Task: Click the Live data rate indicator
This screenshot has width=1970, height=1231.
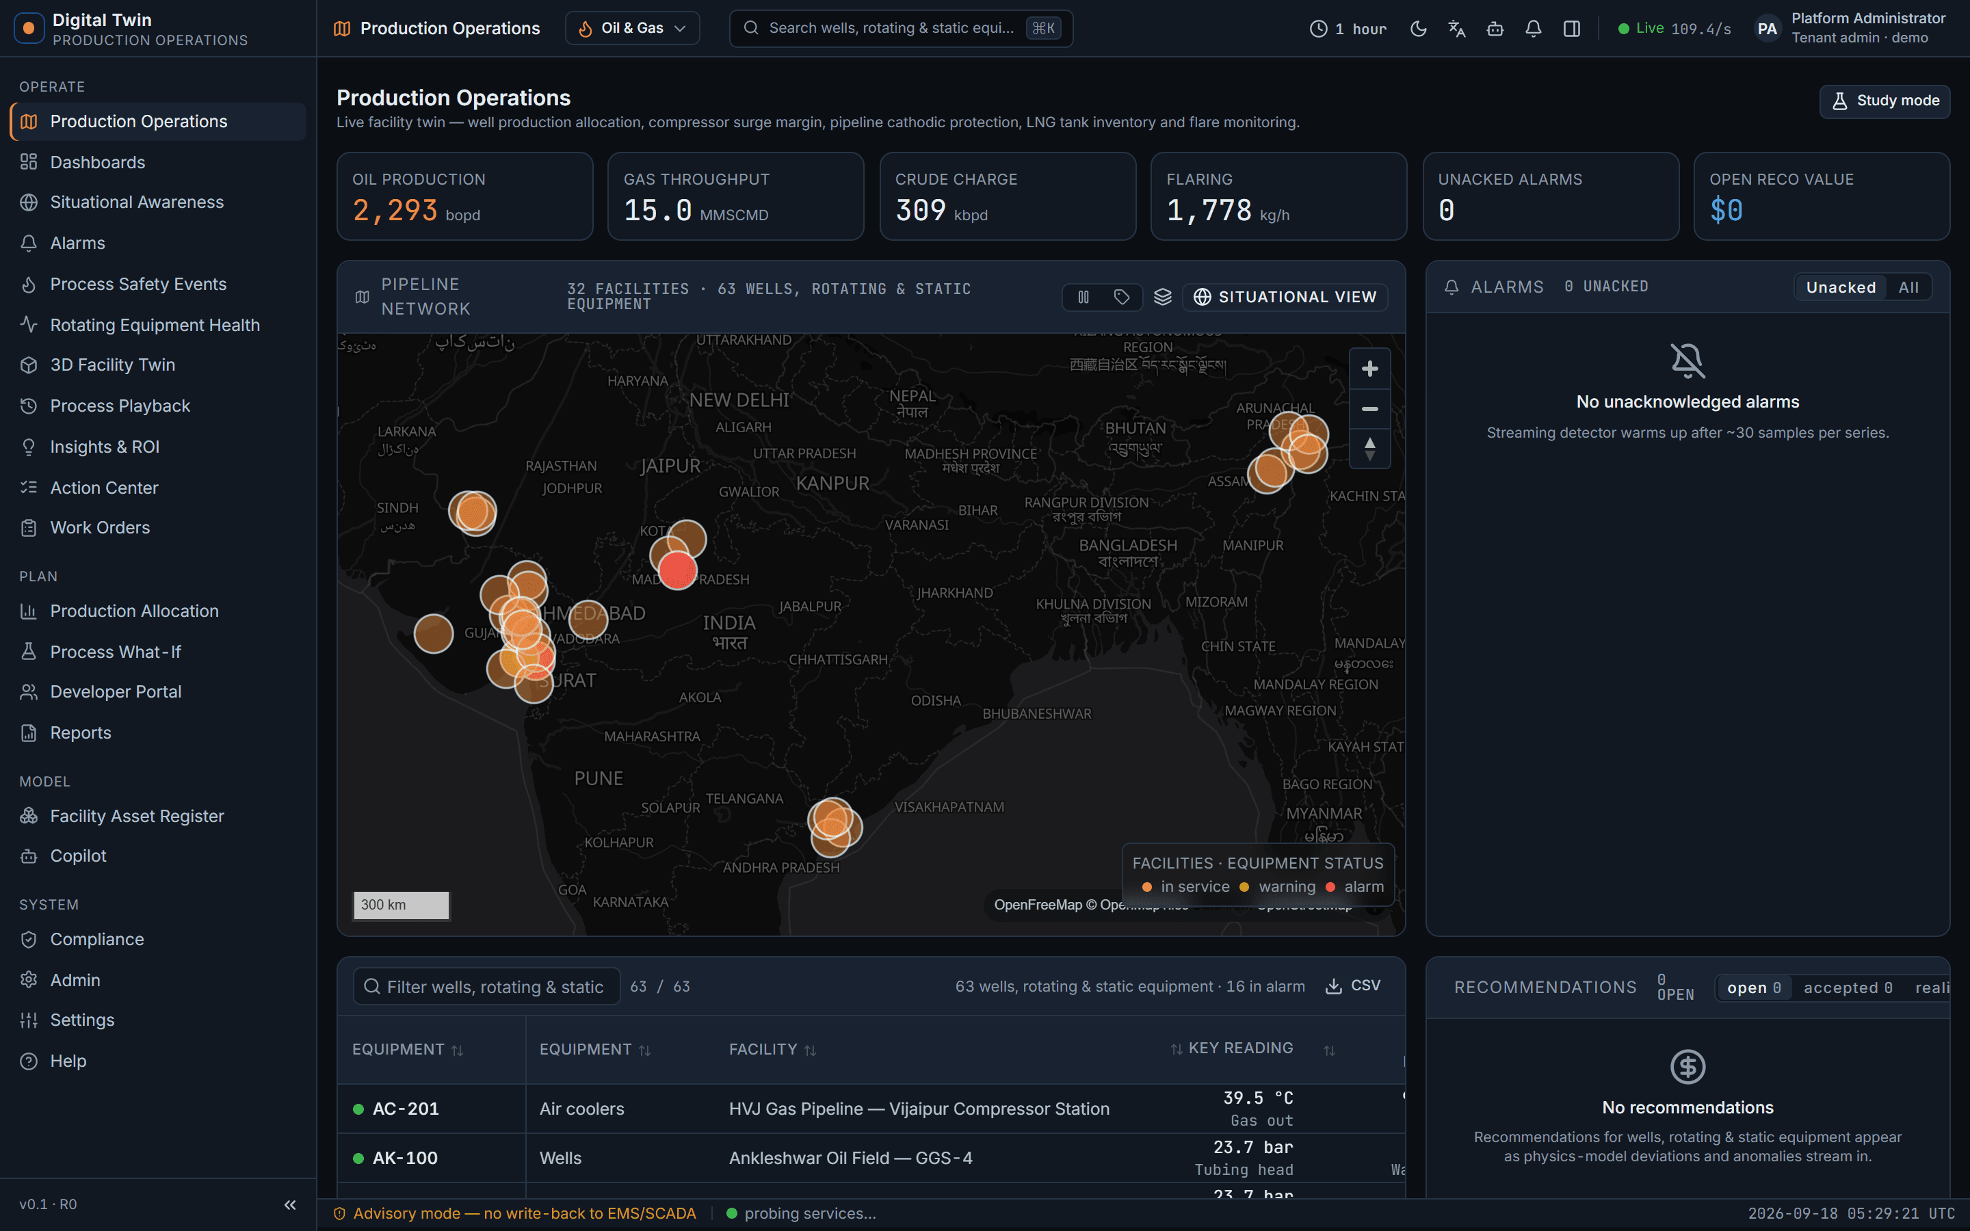Action: click(1674, 29)
